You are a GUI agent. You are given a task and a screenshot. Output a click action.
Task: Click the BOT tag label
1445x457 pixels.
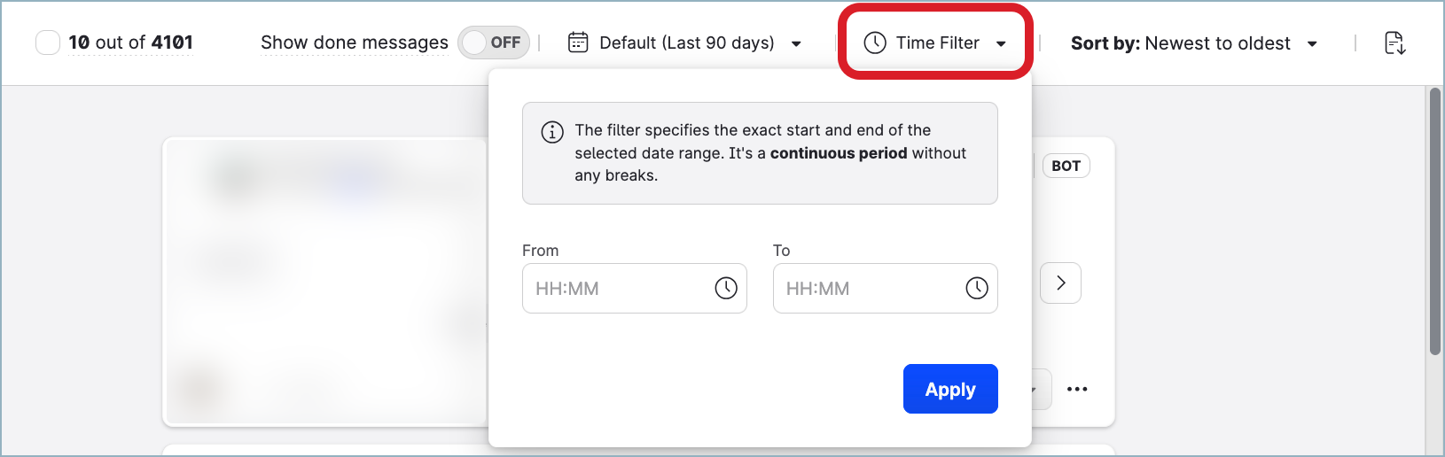[x=1066, y=166]
